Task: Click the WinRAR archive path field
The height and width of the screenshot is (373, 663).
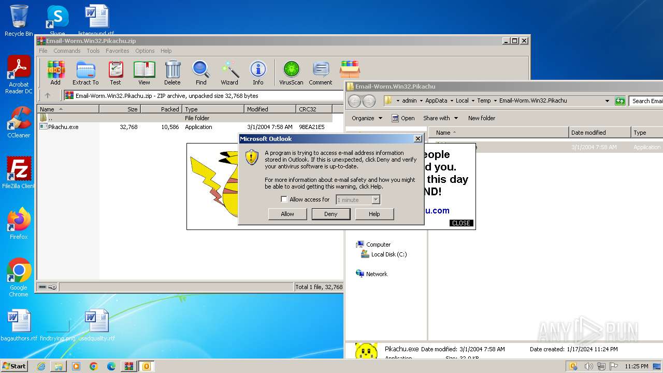Action: click(205, 95)
